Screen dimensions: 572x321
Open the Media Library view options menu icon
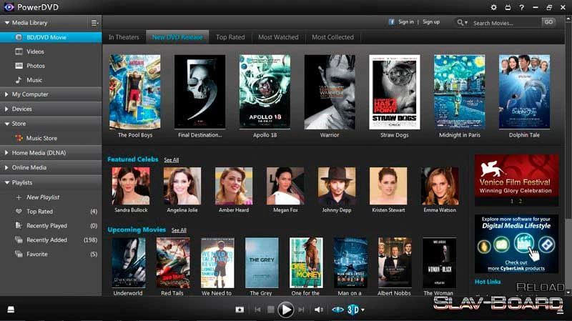tap(94, 23)
